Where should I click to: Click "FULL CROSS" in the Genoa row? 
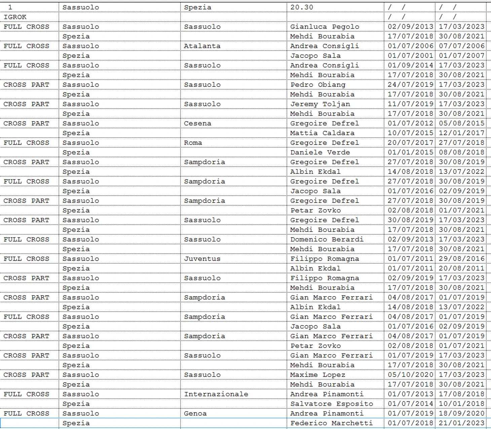pos(26,414)
